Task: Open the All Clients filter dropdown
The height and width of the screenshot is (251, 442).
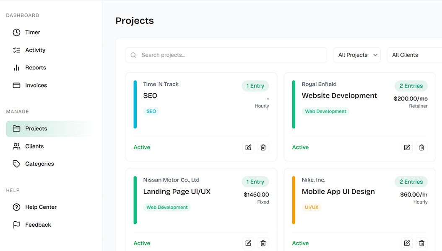Action: (414, 55)
